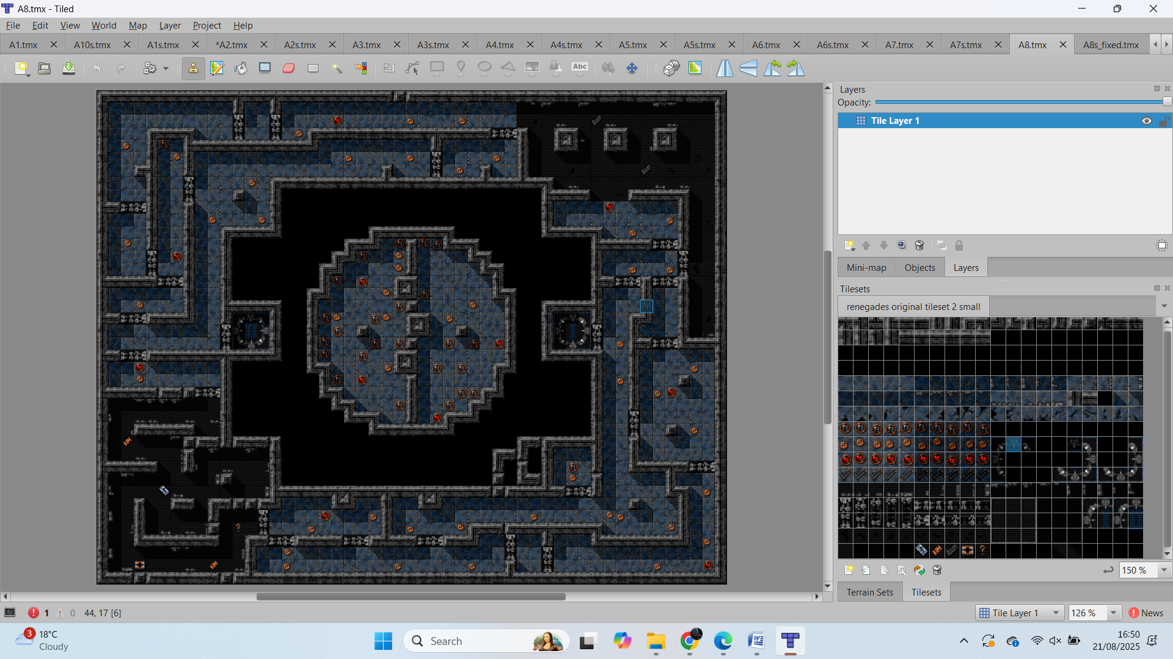Click the Save file icon

(x=68, y=68)
